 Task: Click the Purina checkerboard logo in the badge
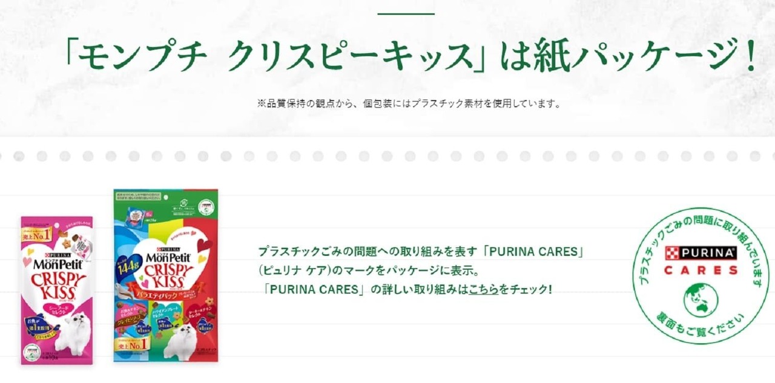pos(671,253)
